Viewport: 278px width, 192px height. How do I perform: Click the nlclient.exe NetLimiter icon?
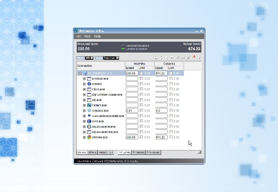pyautogui.click(x=89, y=105)
